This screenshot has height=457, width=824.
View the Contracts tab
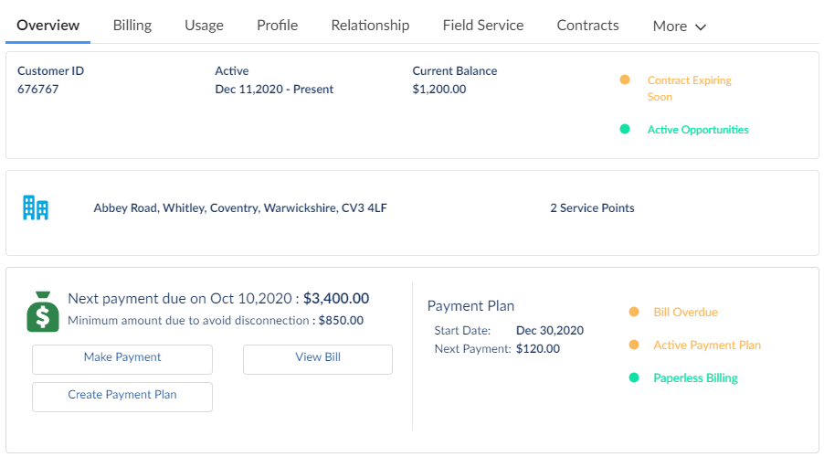coord(587,26)
